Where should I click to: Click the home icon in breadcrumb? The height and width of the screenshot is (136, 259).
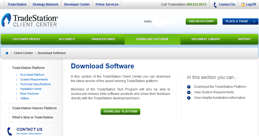coord(7,53)
